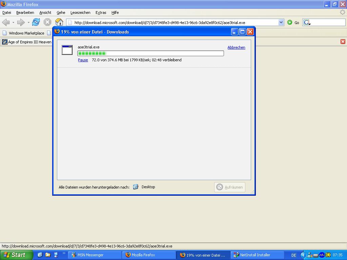Show hidden quick launch icons chevron
347x260 pixels.
point(64,254)
